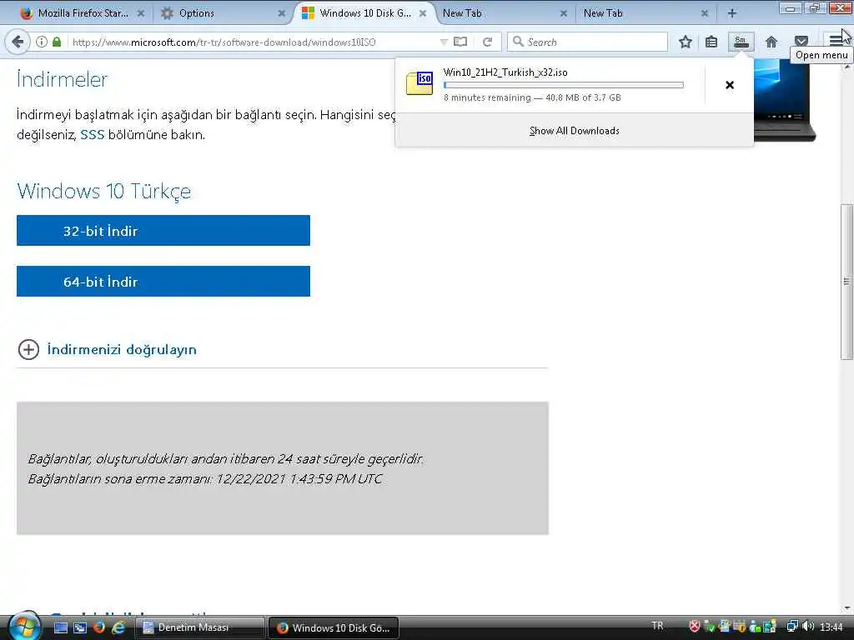854x640 pixels.
Task: Open the volume speaker tray icon
Action: click(808, 627)
